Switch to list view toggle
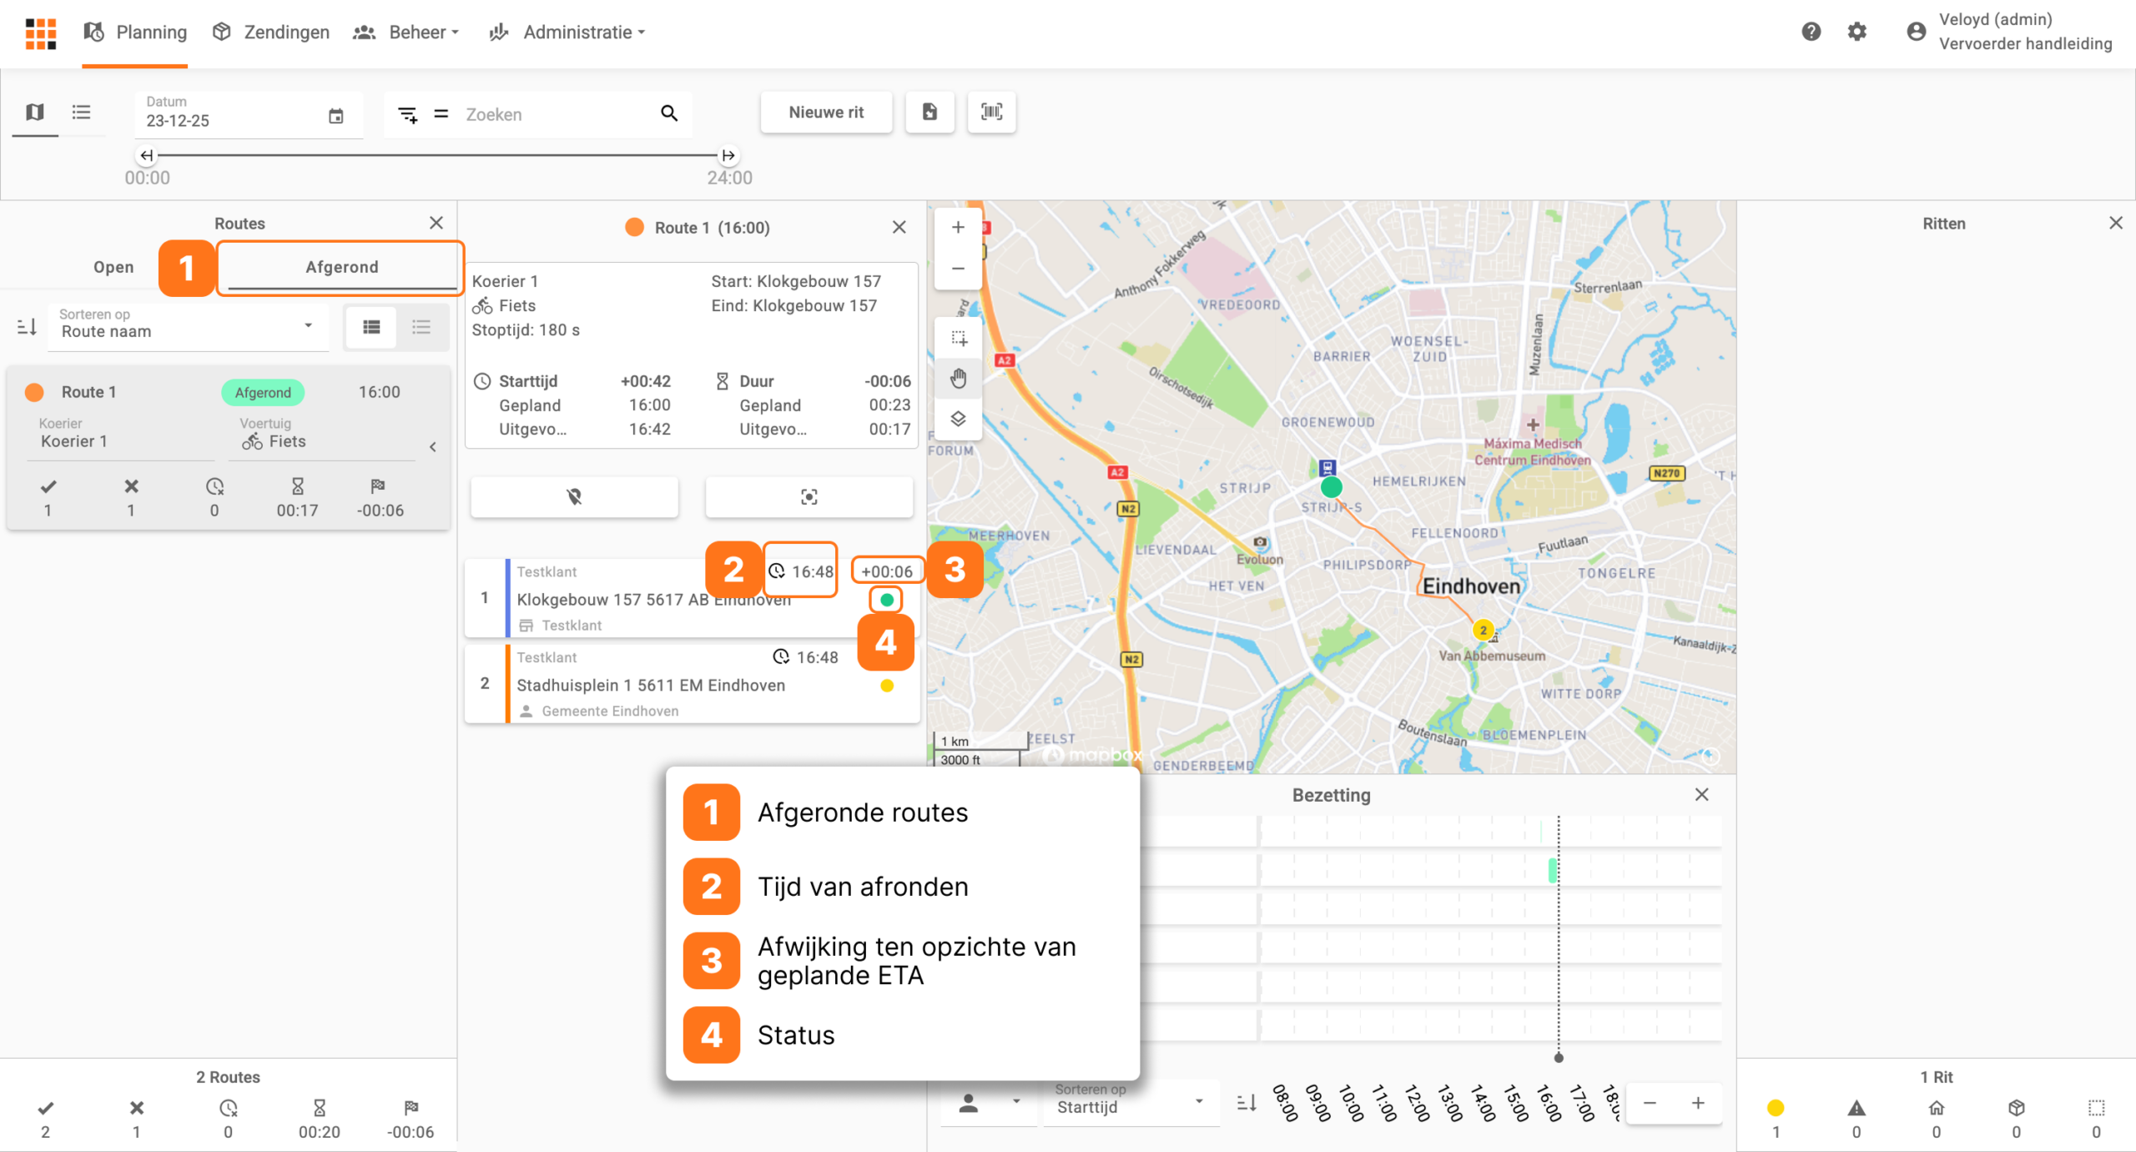 (x=81, y=113)
